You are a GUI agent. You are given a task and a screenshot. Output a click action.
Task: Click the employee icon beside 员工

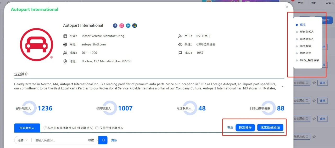tap(180, 36)
